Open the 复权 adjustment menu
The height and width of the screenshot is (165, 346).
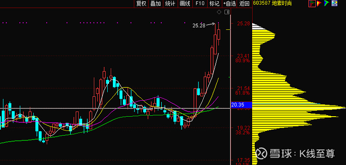141,3
